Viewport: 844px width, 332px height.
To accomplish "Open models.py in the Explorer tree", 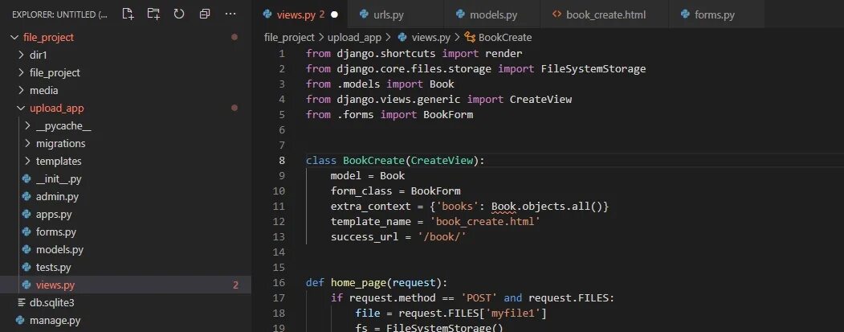I will point(59,250).
